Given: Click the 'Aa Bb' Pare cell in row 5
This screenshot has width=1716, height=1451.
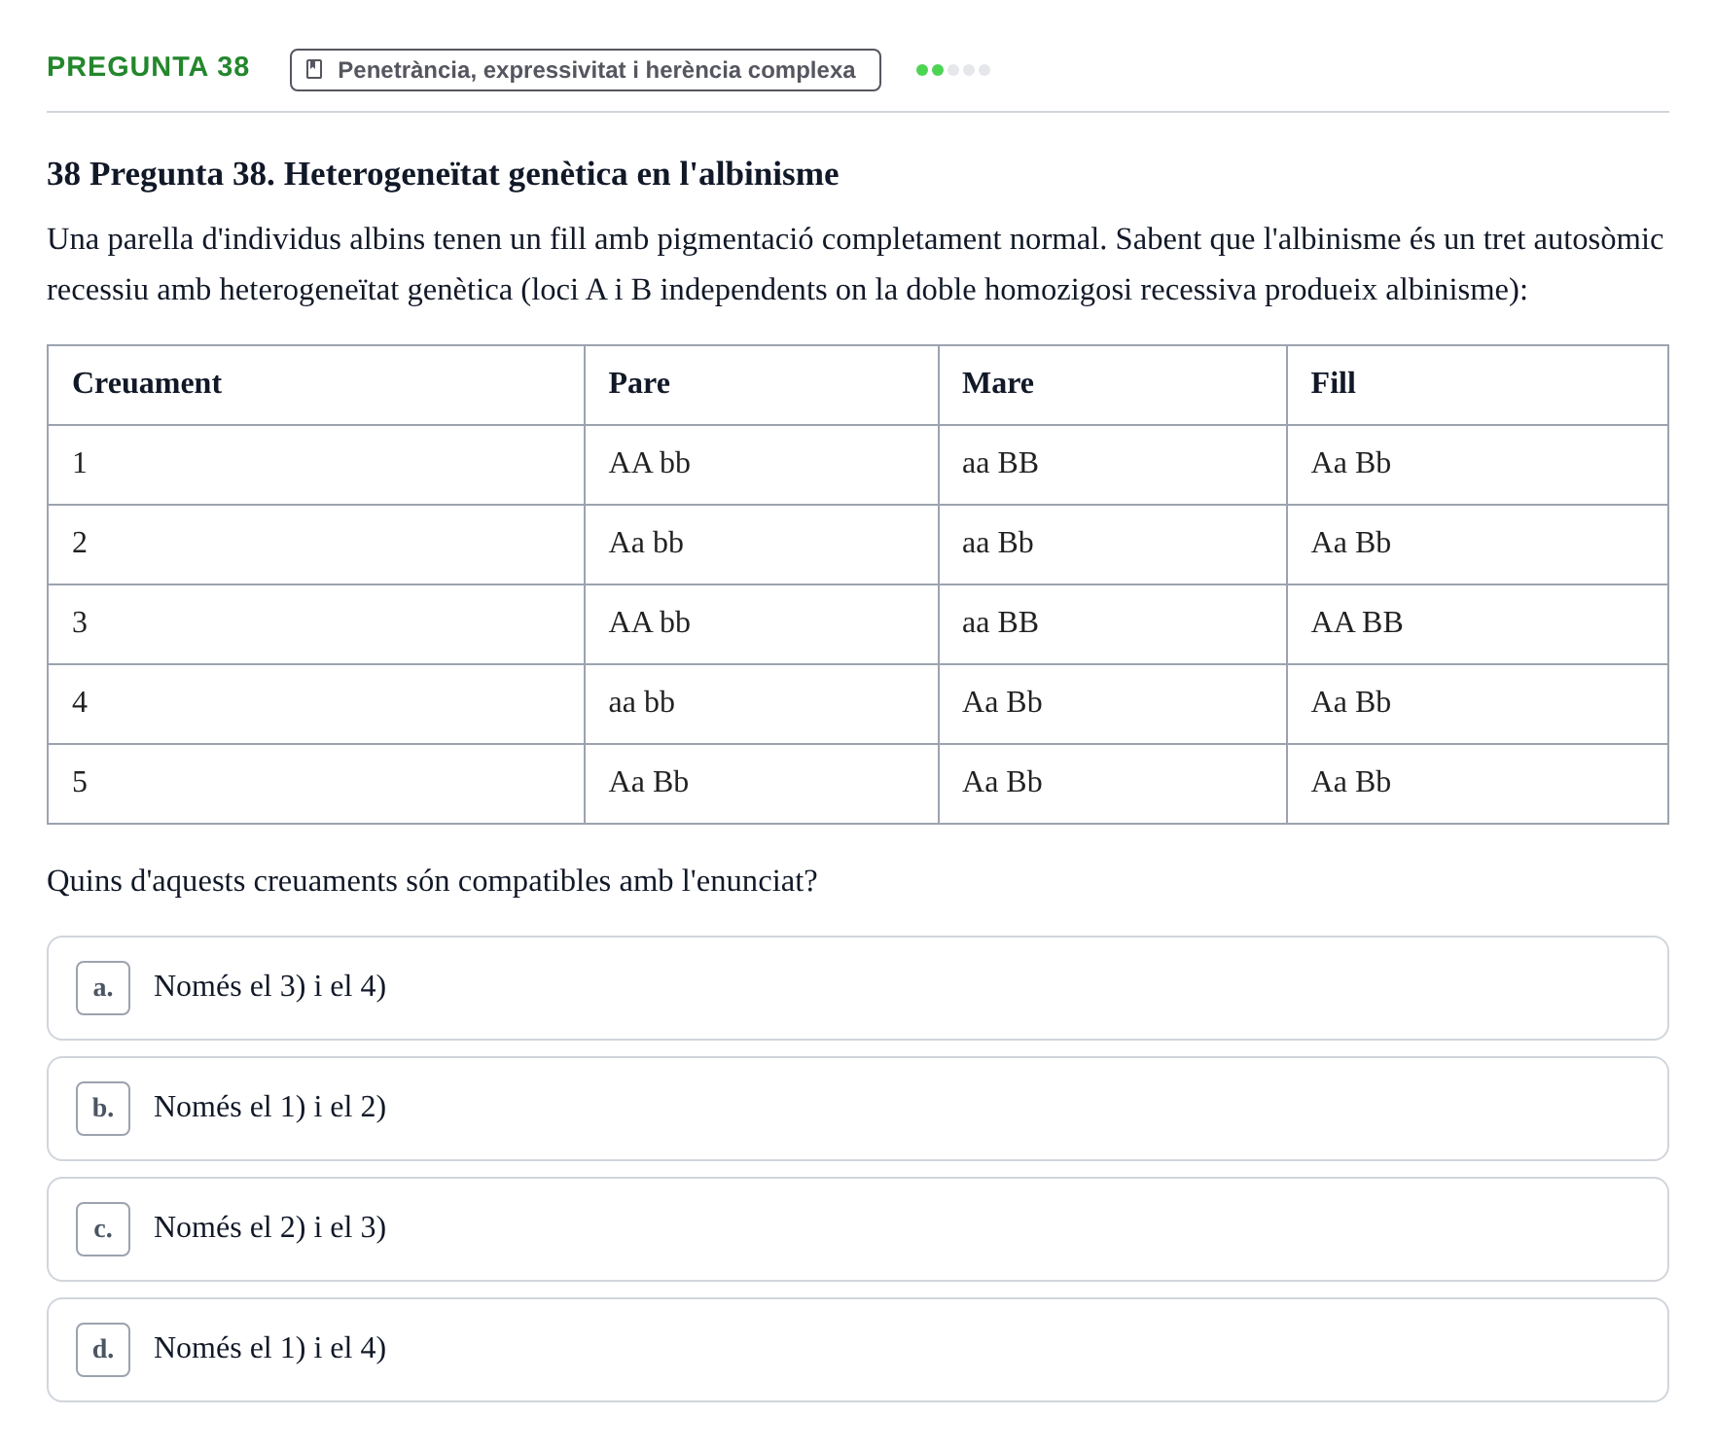Looking at the screenshot, I should pos(762,784).
